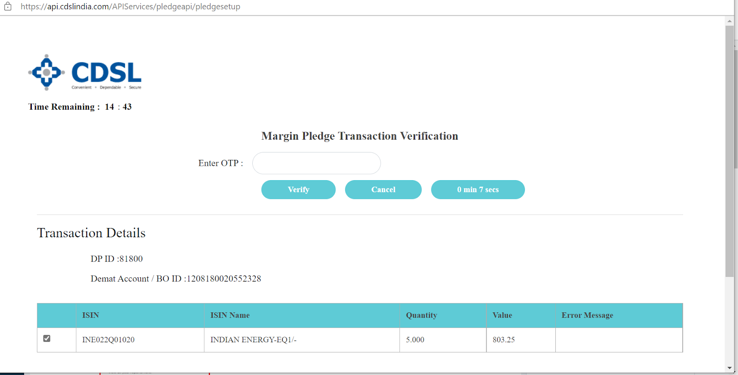Click the scrollbar up arrow
The image size is (738, 375).
pos(729,21)
